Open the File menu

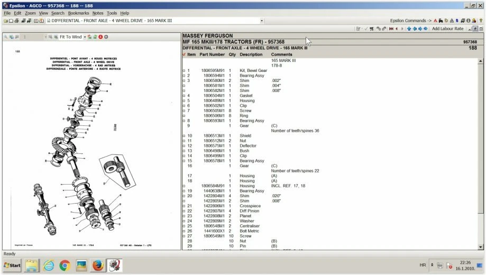pos(7,13)
